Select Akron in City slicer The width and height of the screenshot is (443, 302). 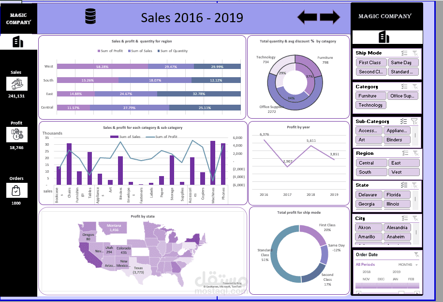tap(369, 228)
